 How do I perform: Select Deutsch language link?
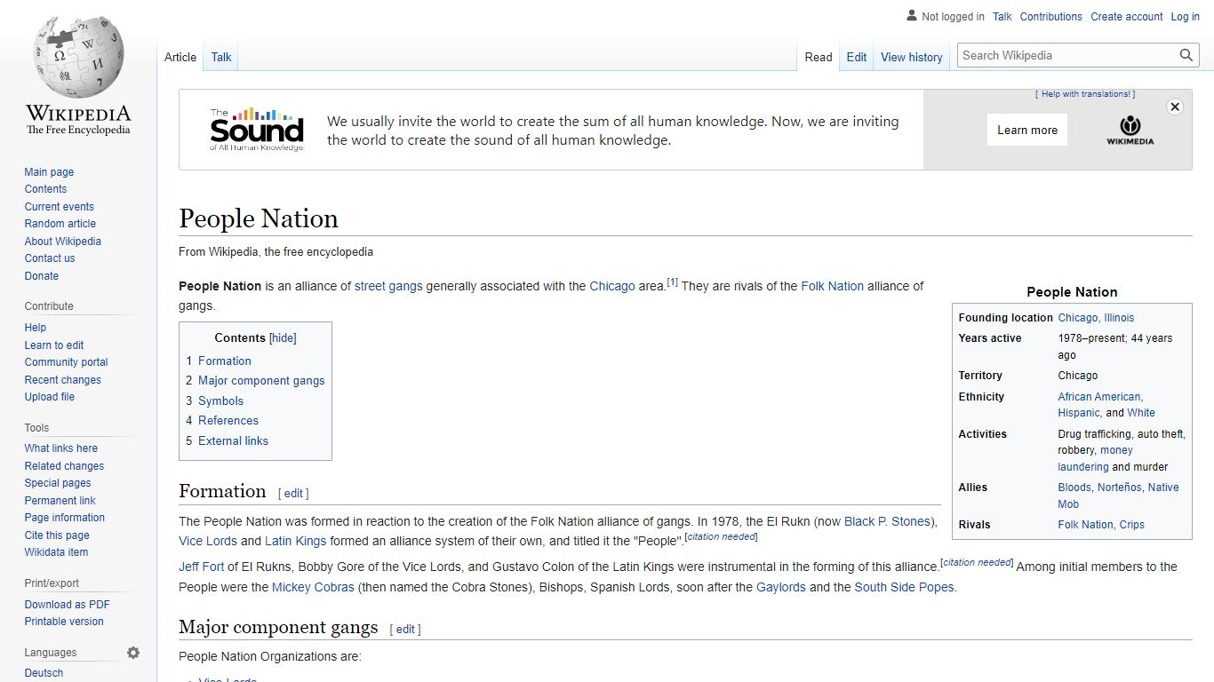coord(44,673)
